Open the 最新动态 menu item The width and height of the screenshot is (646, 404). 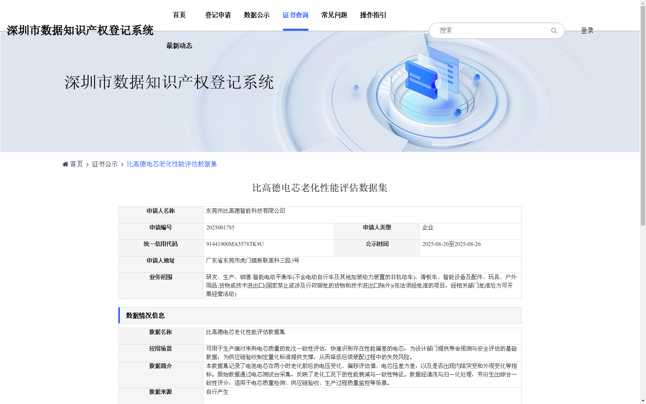click(x=179, y=46)
